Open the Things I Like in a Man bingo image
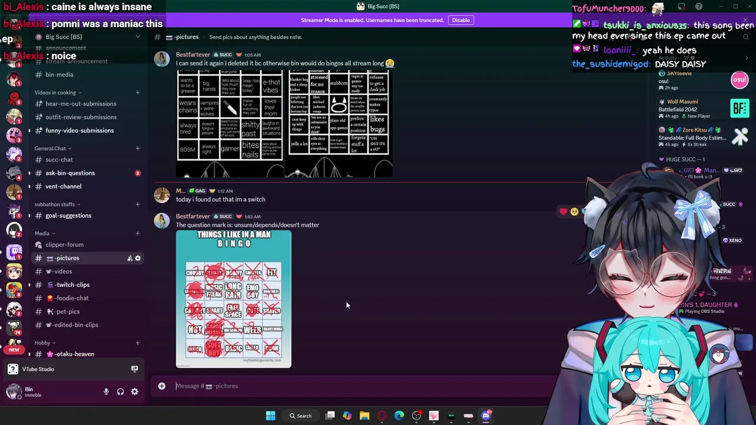Viewport: 756px width, 425px height. pyautogui.click(x=233, y=299)
